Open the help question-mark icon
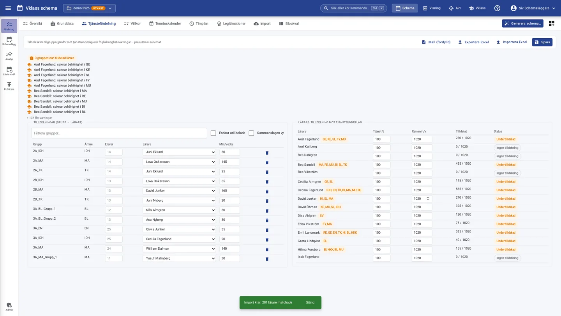Image resolution: width=561 pixels, height=316 pixels. coord(497,8)
